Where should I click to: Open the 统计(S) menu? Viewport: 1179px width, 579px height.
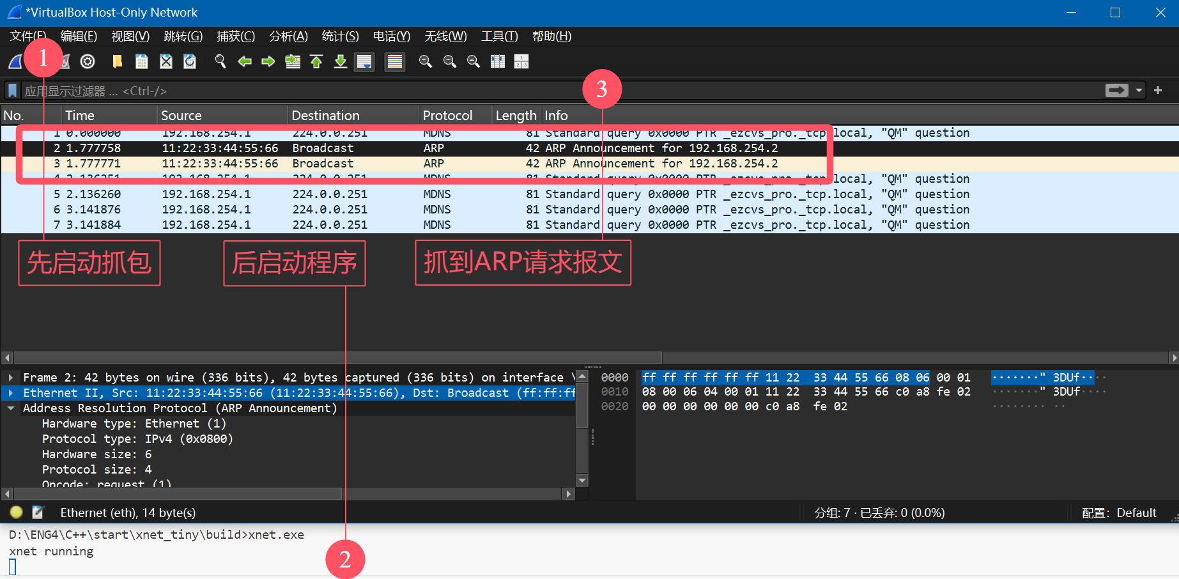tap(340, 36)
